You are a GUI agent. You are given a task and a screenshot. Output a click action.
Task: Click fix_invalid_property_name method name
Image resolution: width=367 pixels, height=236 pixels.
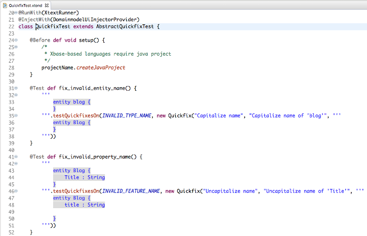pyautogui.click(x=95, y=156)
